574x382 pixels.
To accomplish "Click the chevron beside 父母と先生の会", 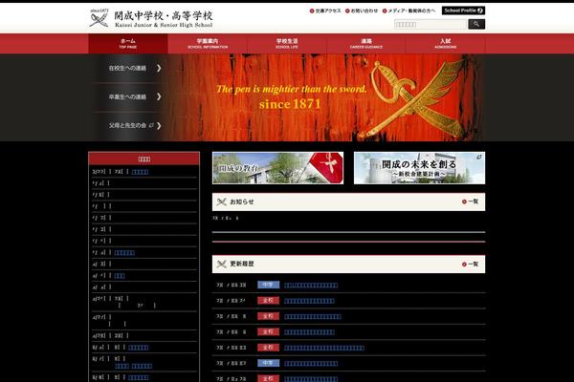I will pos(159,125).
